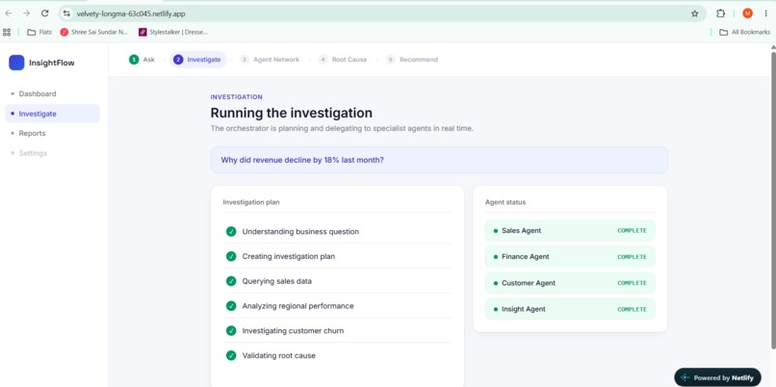This screenshot has height=387, width=776.
Task: Click the revenue decline question banner
Action: (x=439, y=160)
